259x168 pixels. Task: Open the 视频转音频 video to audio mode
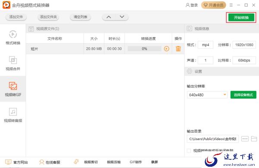point(13,115)
